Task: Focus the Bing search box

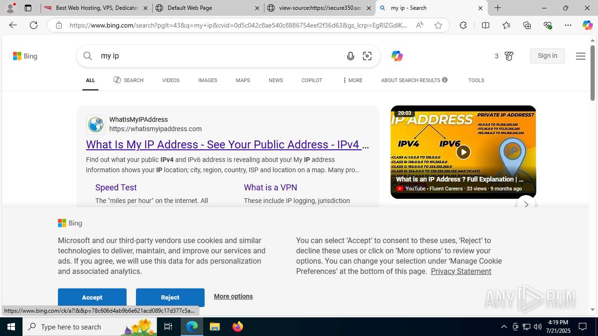Action: [x=220, y=56]
